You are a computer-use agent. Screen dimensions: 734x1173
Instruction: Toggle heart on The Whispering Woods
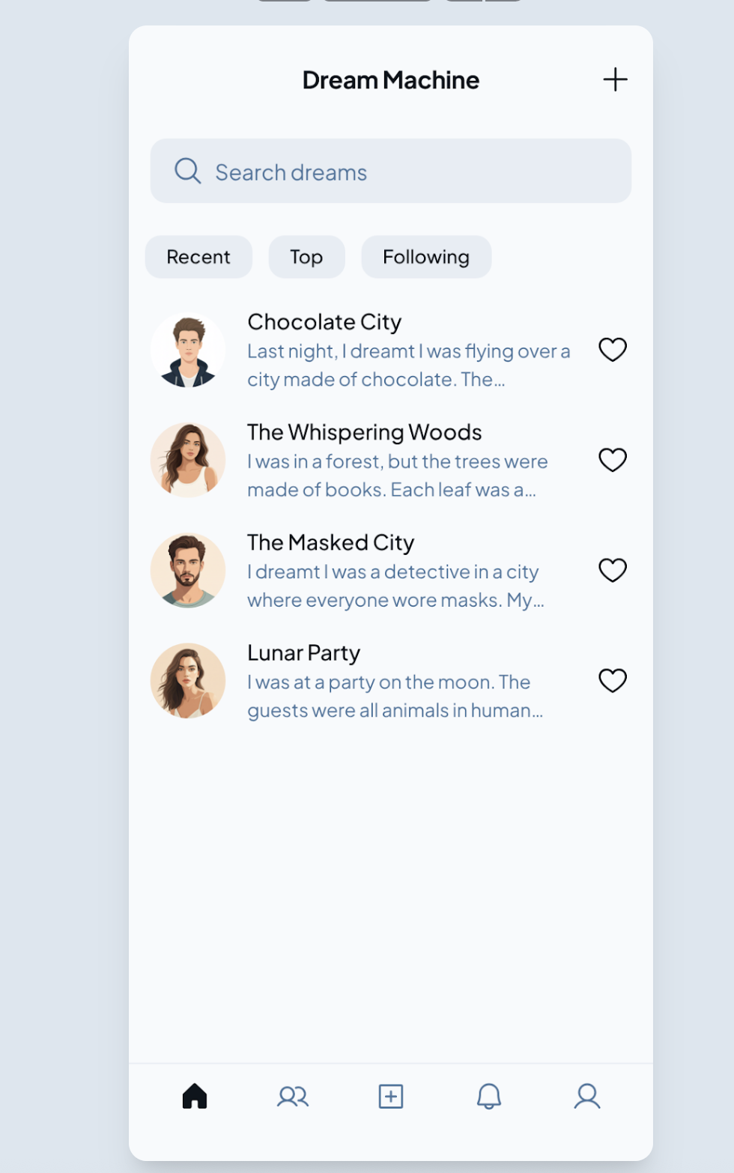click(x=612, y=460)
